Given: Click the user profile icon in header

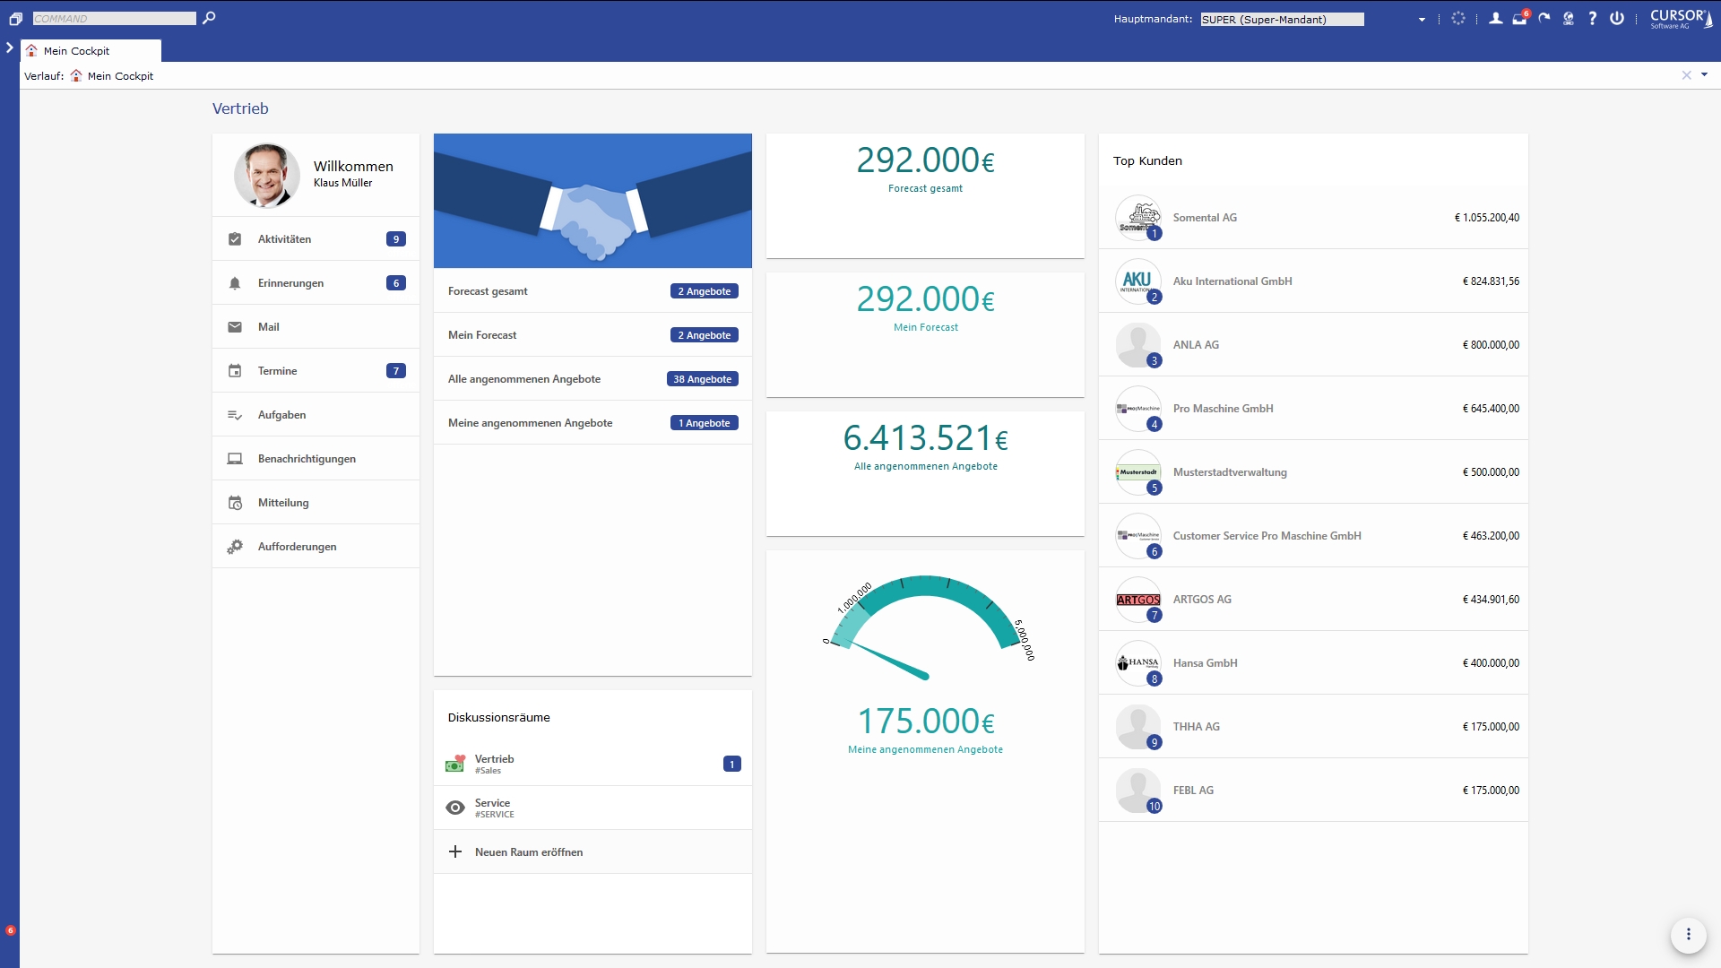Looking at the screenshot, I should tap(1495, 18).
